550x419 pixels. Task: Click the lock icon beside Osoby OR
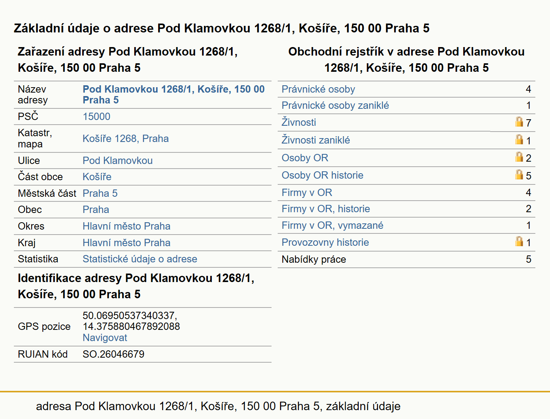point(519,157)
